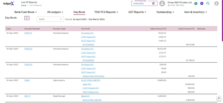Open the Sales A/C account
The width and height of the screenshot is (223, 103).
[x=87, y=84]
